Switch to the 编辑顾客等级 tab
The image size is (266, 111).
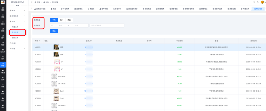click(x=188, y=9)
